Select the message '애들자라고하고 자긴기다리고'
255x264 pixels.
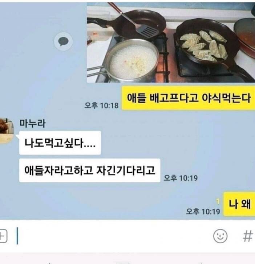coord(90,170)
